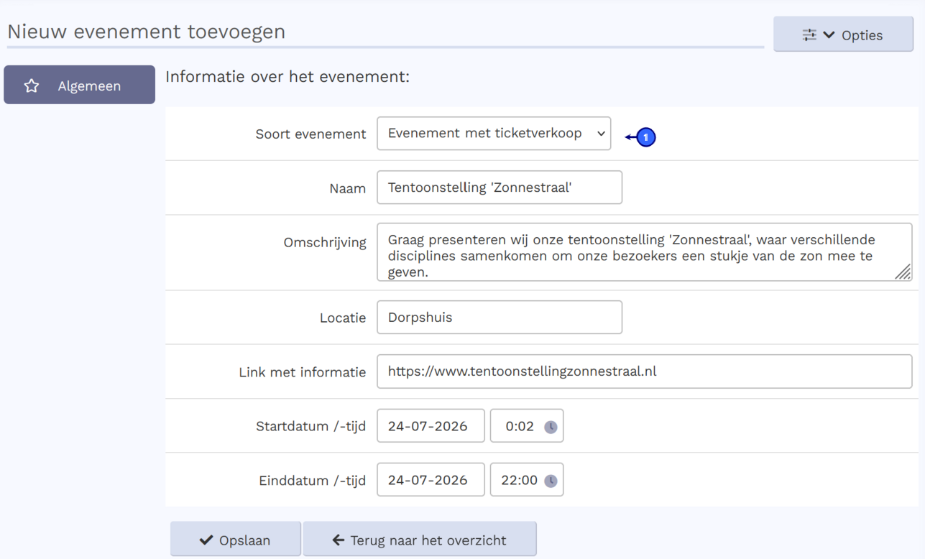Click the Link met informatie URL field
This screenshot has width=925, height=559.
tap(645, 371)
